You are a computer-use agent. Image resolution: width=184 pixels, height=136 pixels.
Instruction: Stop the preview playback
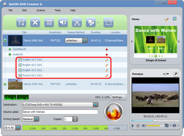138,126
